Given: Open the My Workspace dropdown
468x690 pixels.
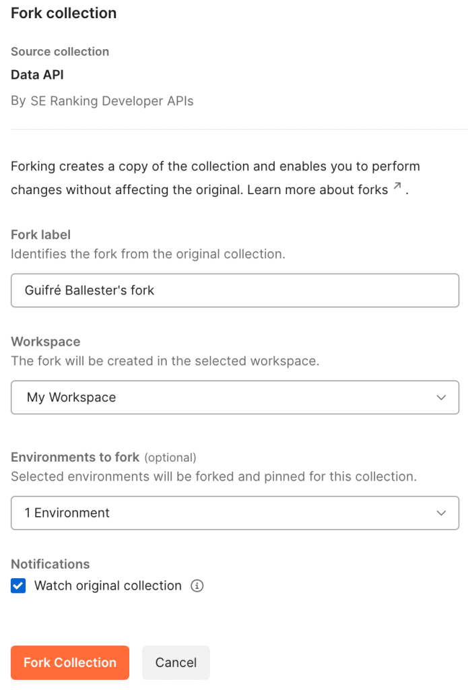Looking at the screenshot, I should coord(235,398).
